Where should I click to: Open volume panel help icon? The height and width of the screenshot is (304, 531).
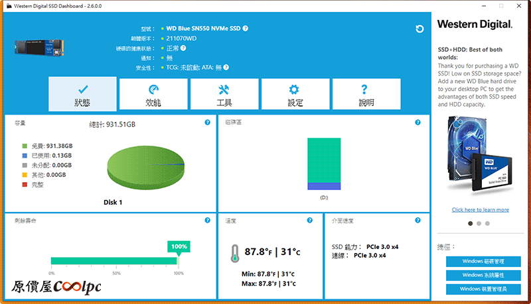pos(418,123)
